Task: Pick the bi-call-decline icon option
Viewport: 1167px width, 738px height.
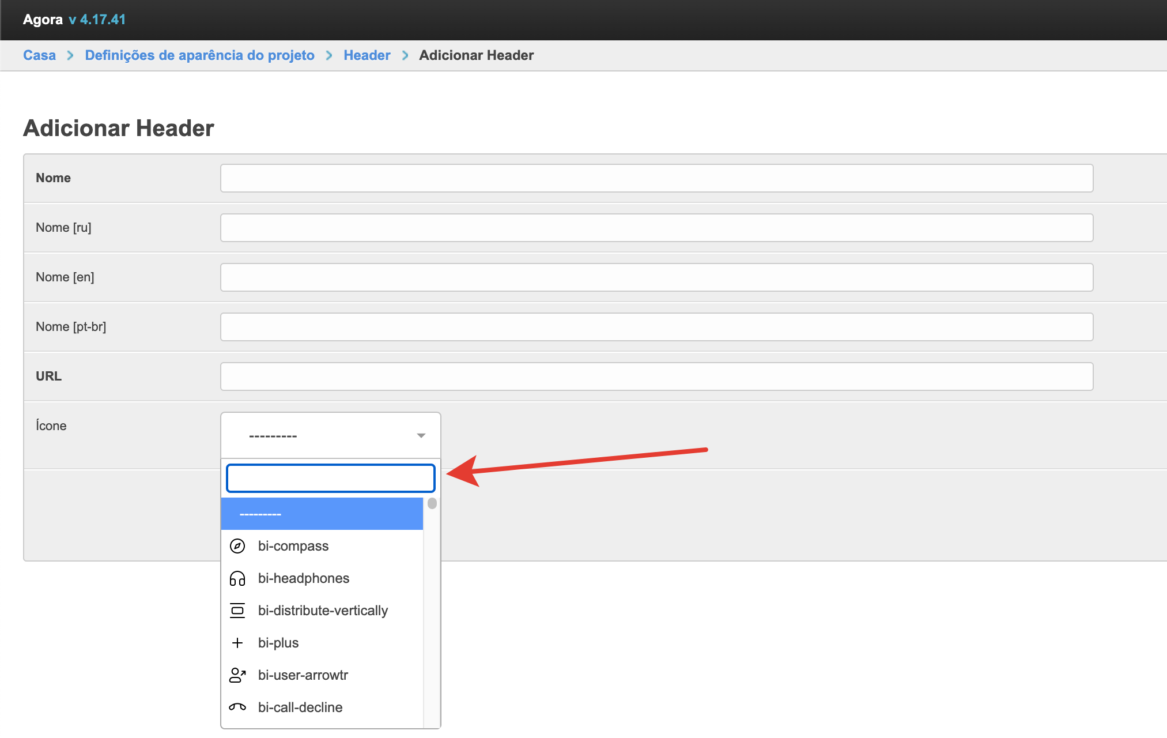Action: [x=300, y=707]
